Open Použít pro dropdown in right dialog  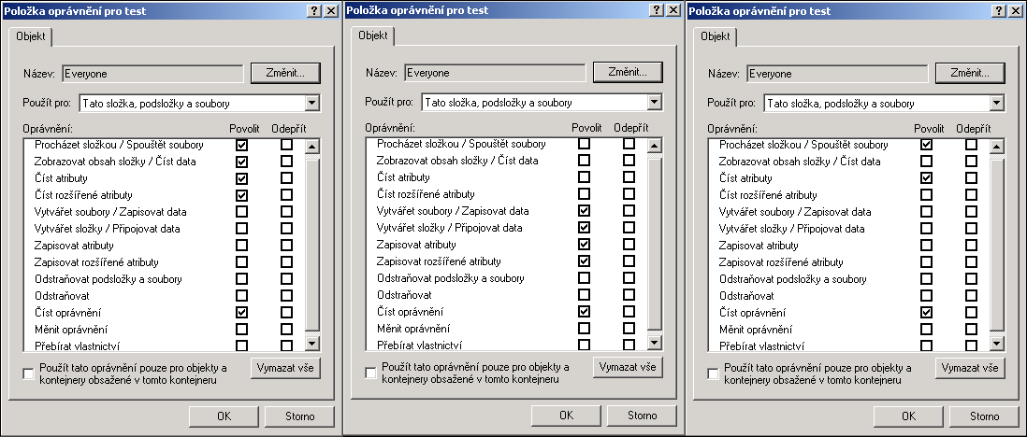tap(997, 103)
